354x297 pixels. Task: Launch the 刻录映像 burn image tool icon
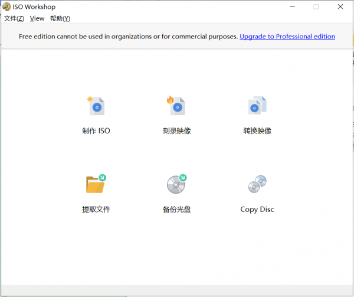pyautogui.click(x=176, y=106)
